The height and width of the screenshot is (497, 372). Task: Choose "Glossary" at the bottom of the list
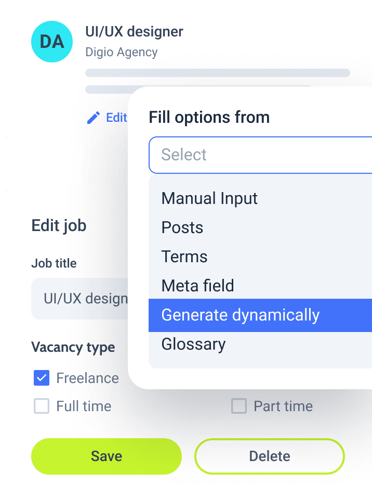[193, 344]
